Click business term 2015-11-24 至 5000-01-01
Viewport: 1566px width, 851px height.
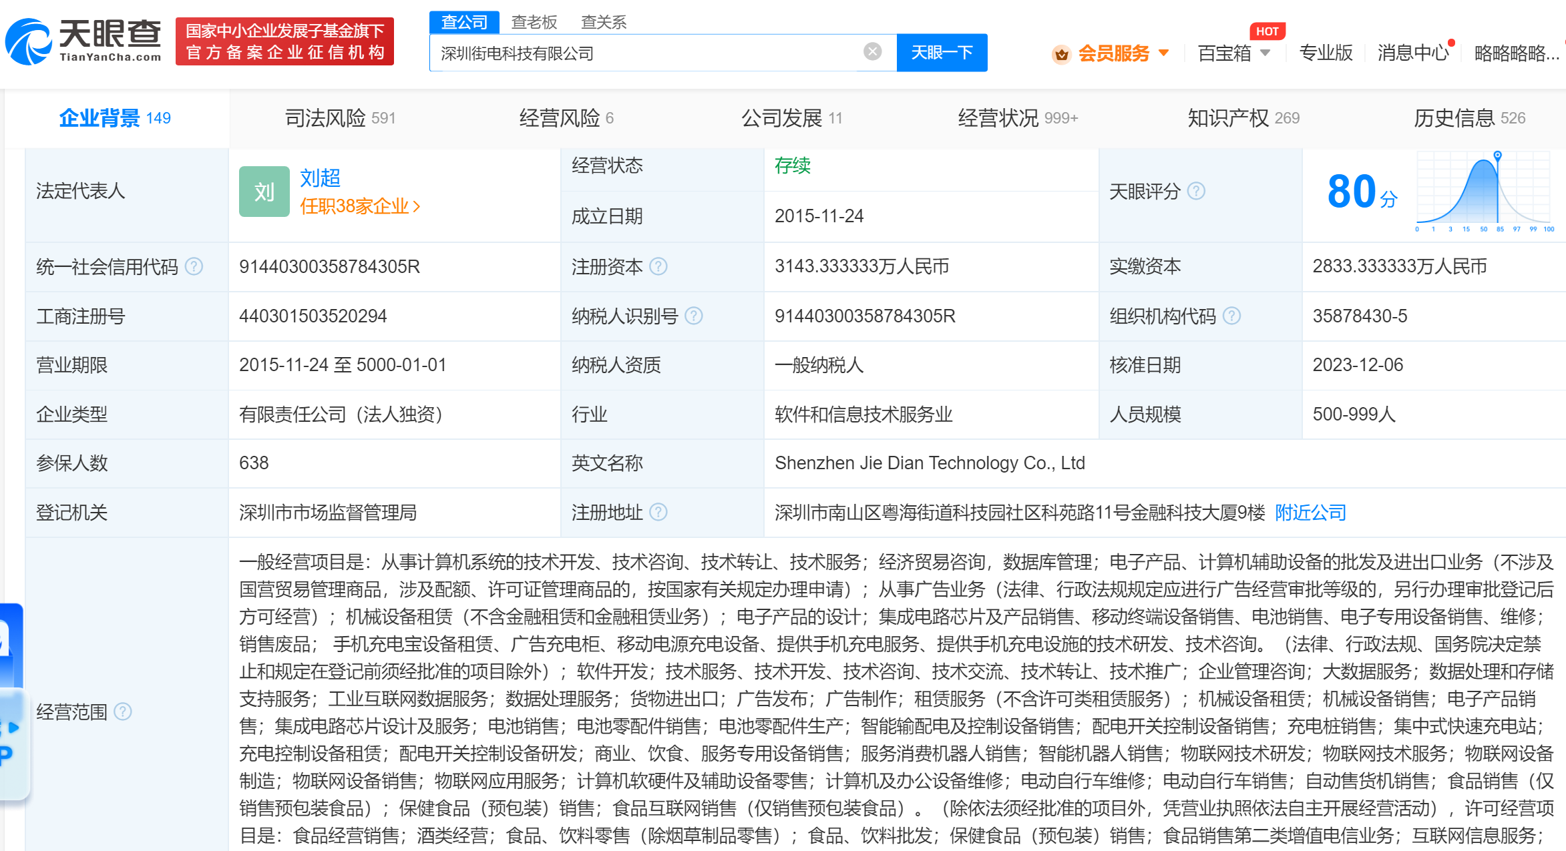[x=343, y=365]
